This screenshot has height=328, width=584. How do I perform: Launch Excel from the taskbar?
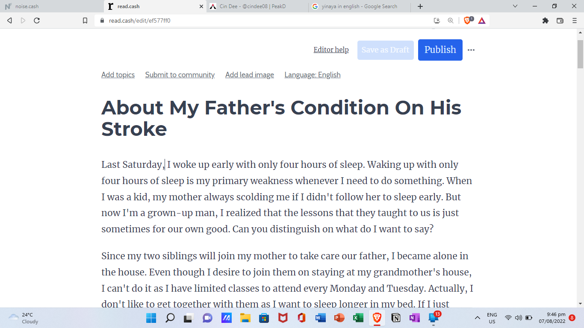pos(358,318)
